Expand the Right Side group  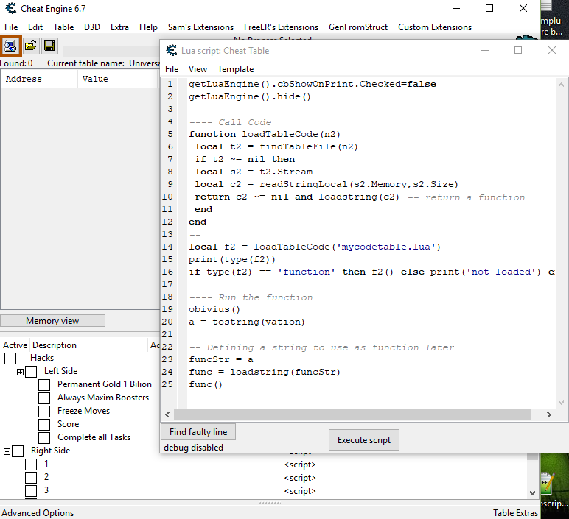pyautogui.click(x=7, y=451)
